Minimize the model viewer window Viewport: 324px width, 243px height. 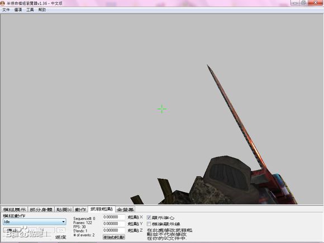295,3
